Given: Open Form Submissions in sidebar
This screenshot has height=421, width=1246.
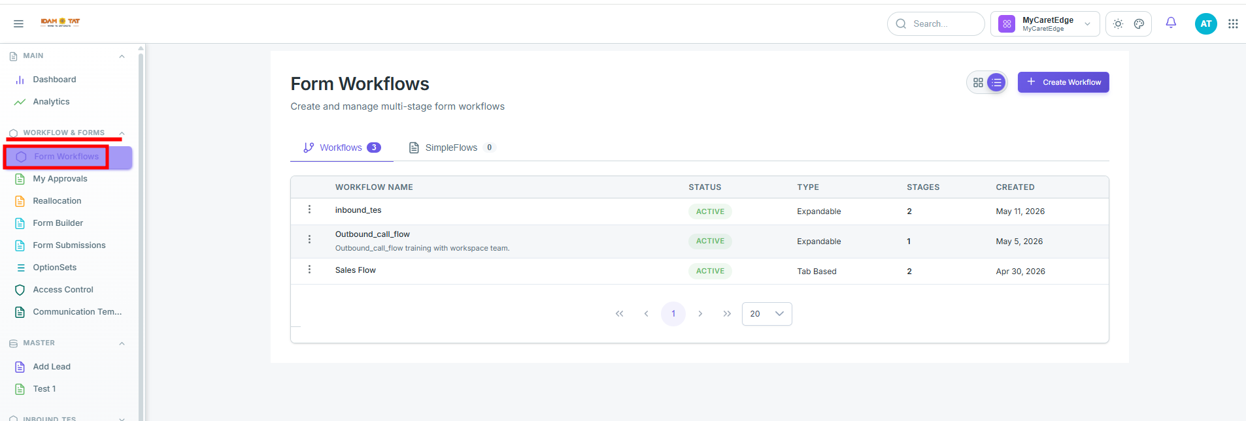Looking at the screenshot, I should [x=69, y=245].
